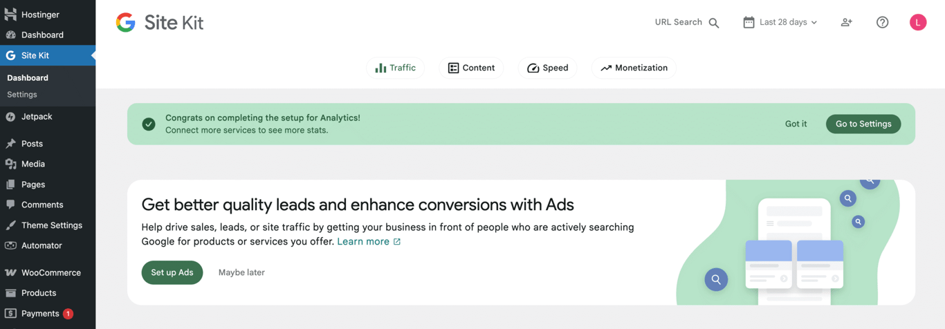945x329 pixels.
Task: Open the Comments menu label
Action: coord(42,205)
